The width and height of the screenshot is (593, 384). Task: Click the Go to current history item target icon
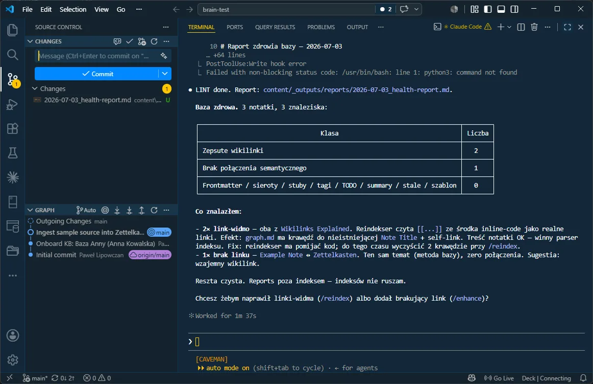(x=105, y=210)
